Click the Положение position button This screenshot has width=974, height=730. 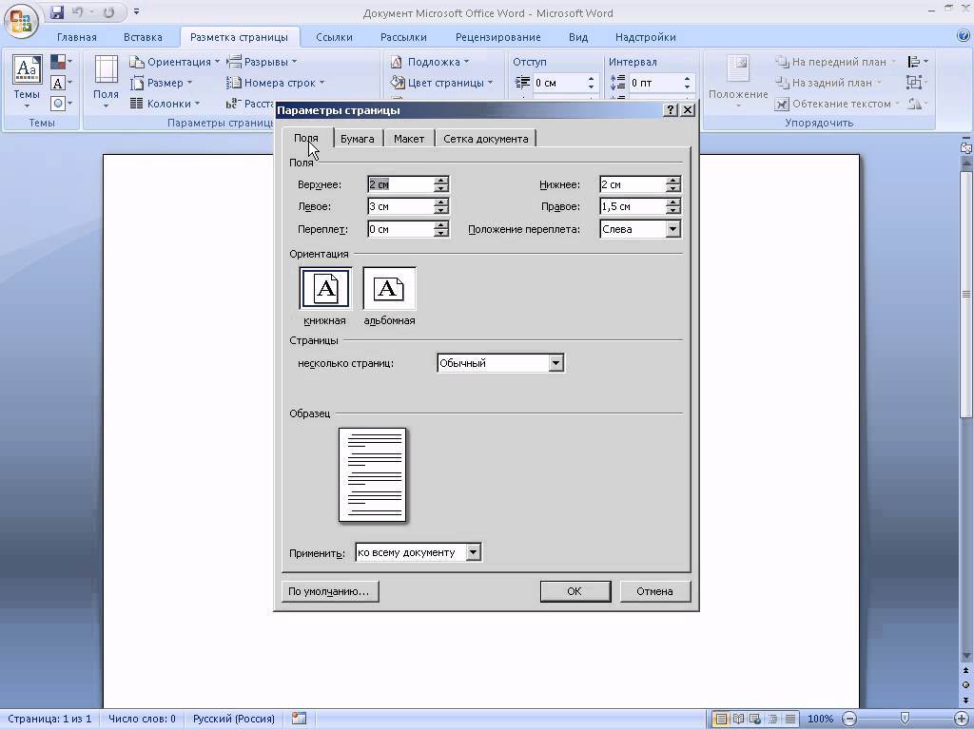click(x=738, y=82)
